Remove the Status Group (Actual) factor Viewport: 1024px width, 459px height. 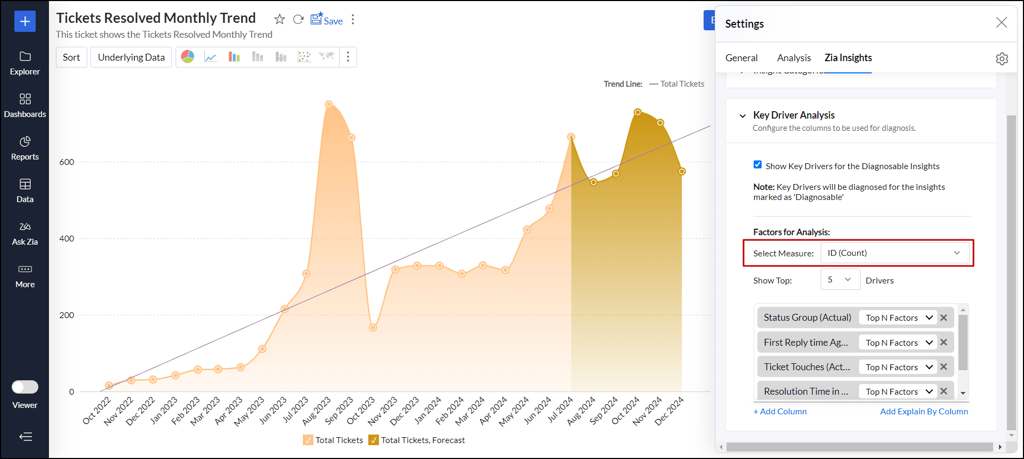(944, 318)
